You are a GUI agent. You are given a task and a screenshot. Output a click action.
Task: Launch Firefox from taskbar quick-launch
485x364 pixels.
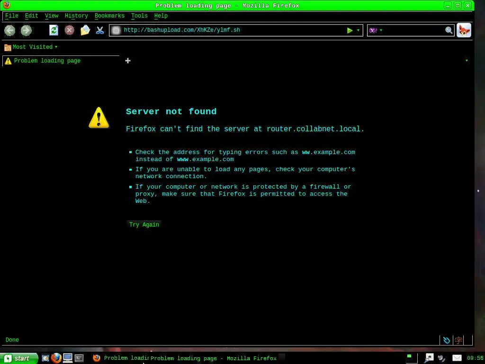(x=56, y=358)
